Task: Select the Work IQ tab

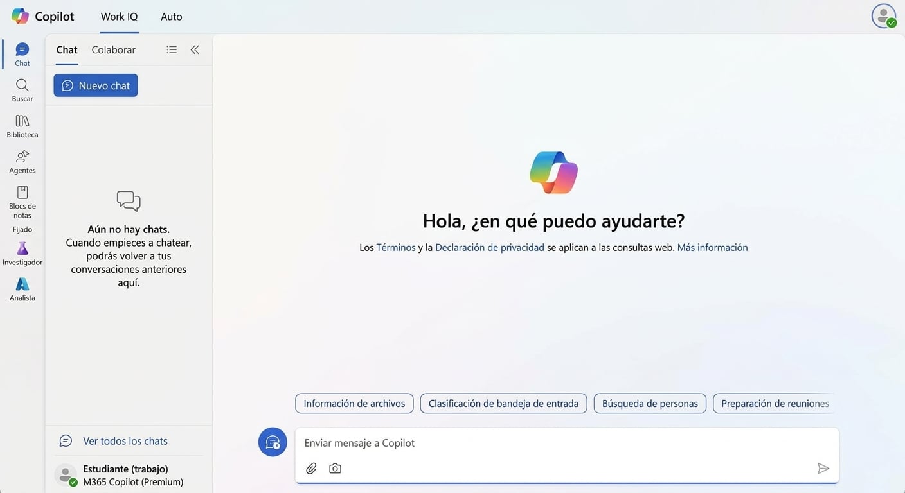Action: (120, 17)
